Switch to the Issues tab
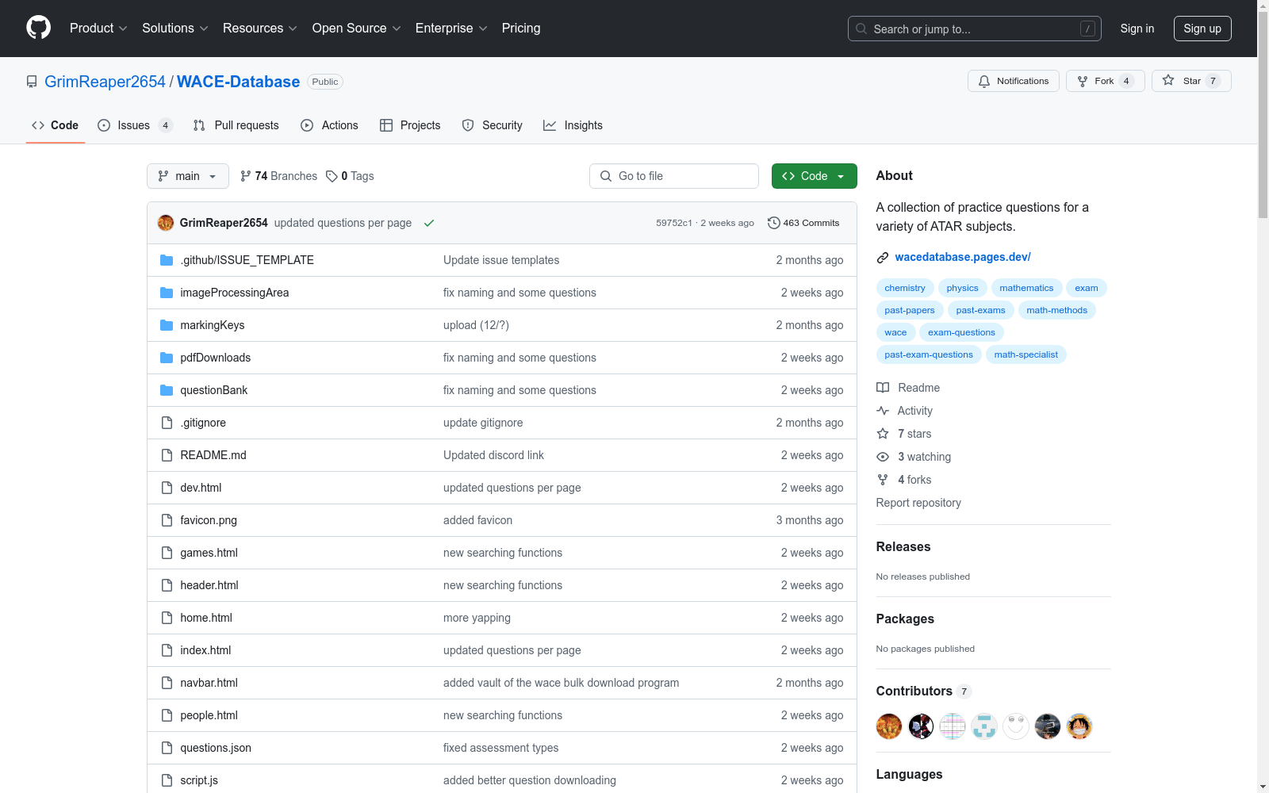 135,125
